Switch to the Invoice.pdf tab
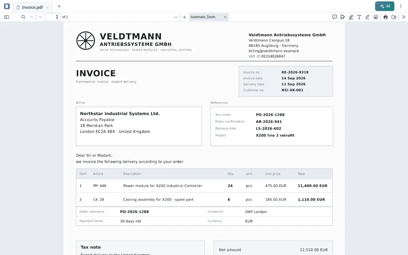The width and height of the screenshot is (408, 255). (32, 7)
